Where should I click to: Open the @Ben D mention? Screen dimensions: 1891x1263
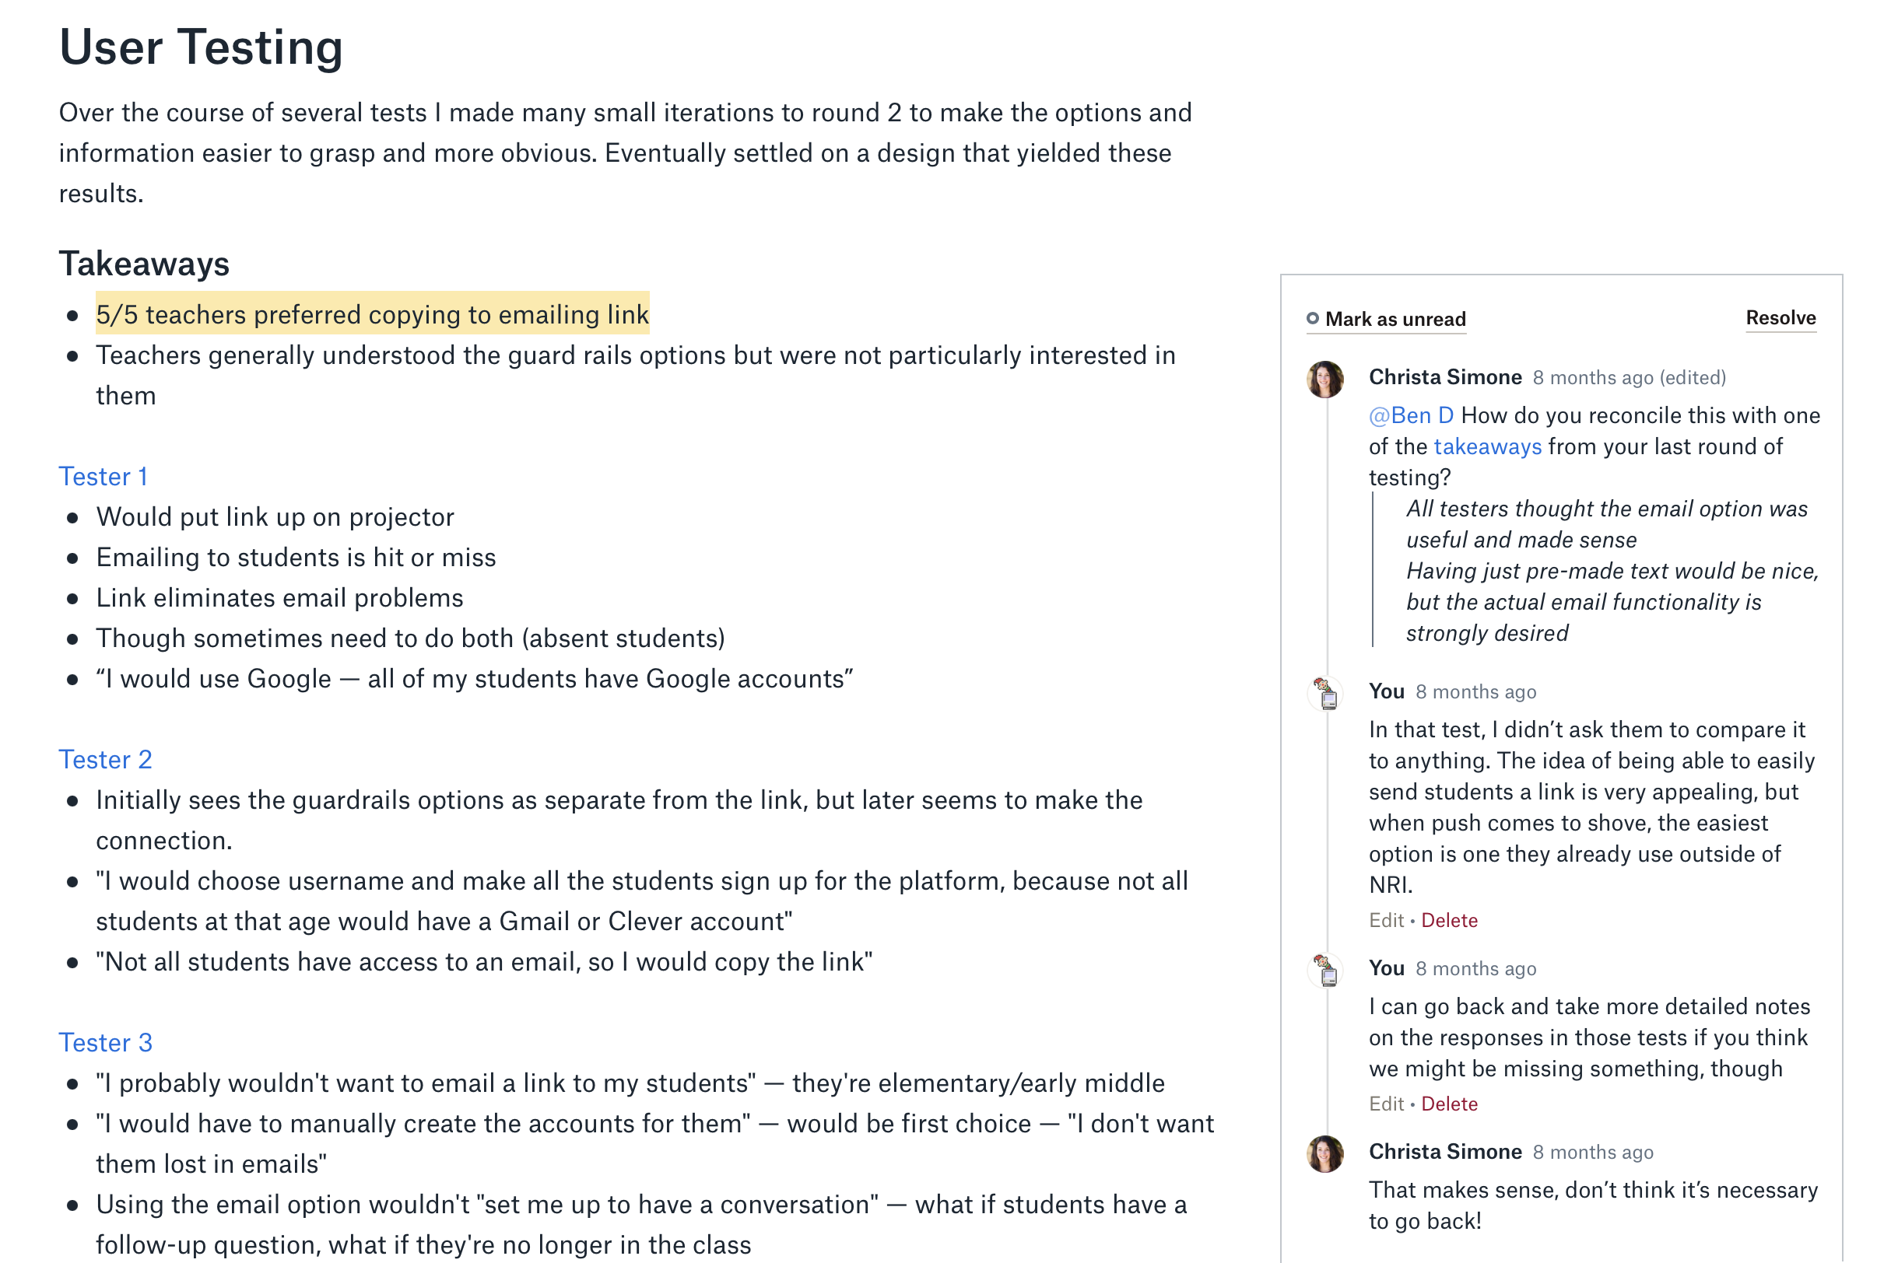click(x=1411, y=415)
